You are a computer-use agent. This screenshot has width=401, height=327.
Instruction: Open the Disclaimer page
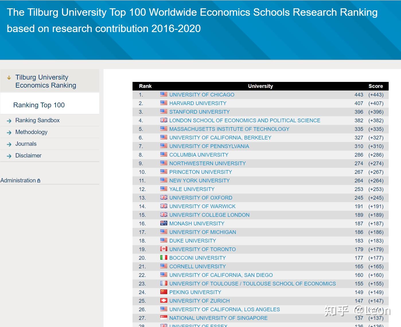click(28, 155)
